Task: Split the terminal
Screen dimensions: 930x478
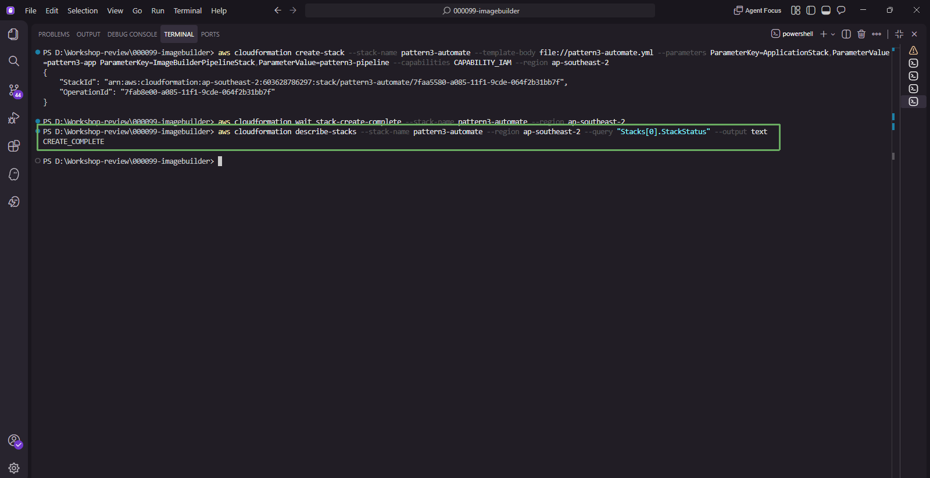Action: coord(846,34)
